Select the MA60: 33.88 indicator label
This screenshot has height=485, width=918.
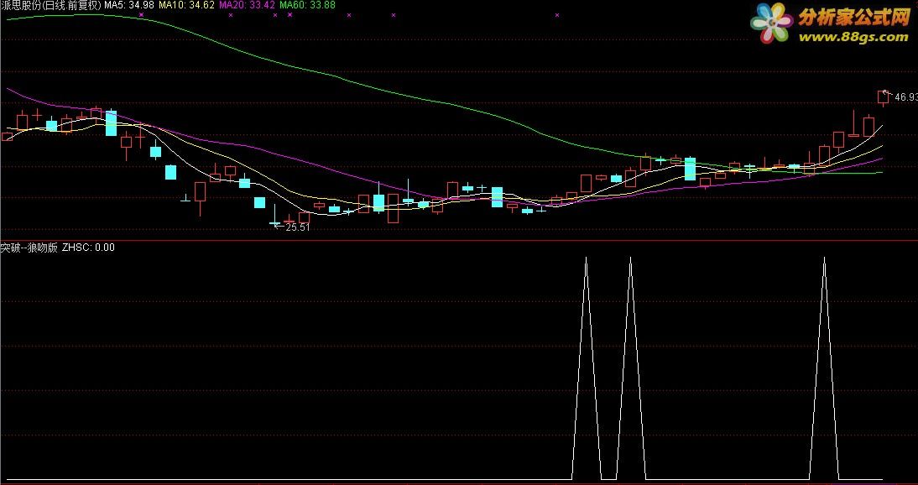coord(307,5)
